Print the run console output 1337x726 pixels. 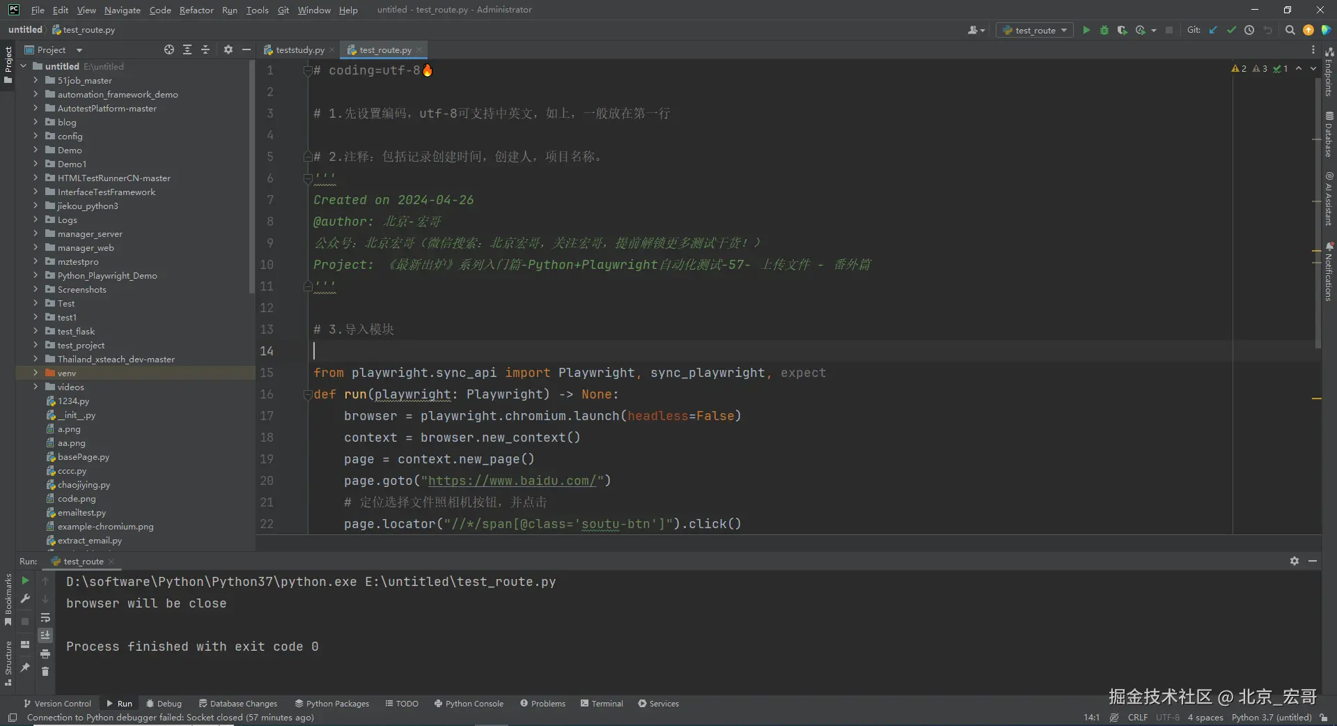coord(45,654)
